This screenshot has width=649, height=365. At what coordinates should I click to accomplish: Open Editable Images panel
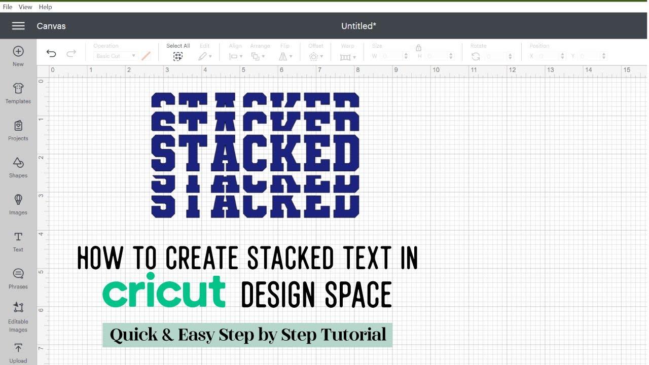18,317
